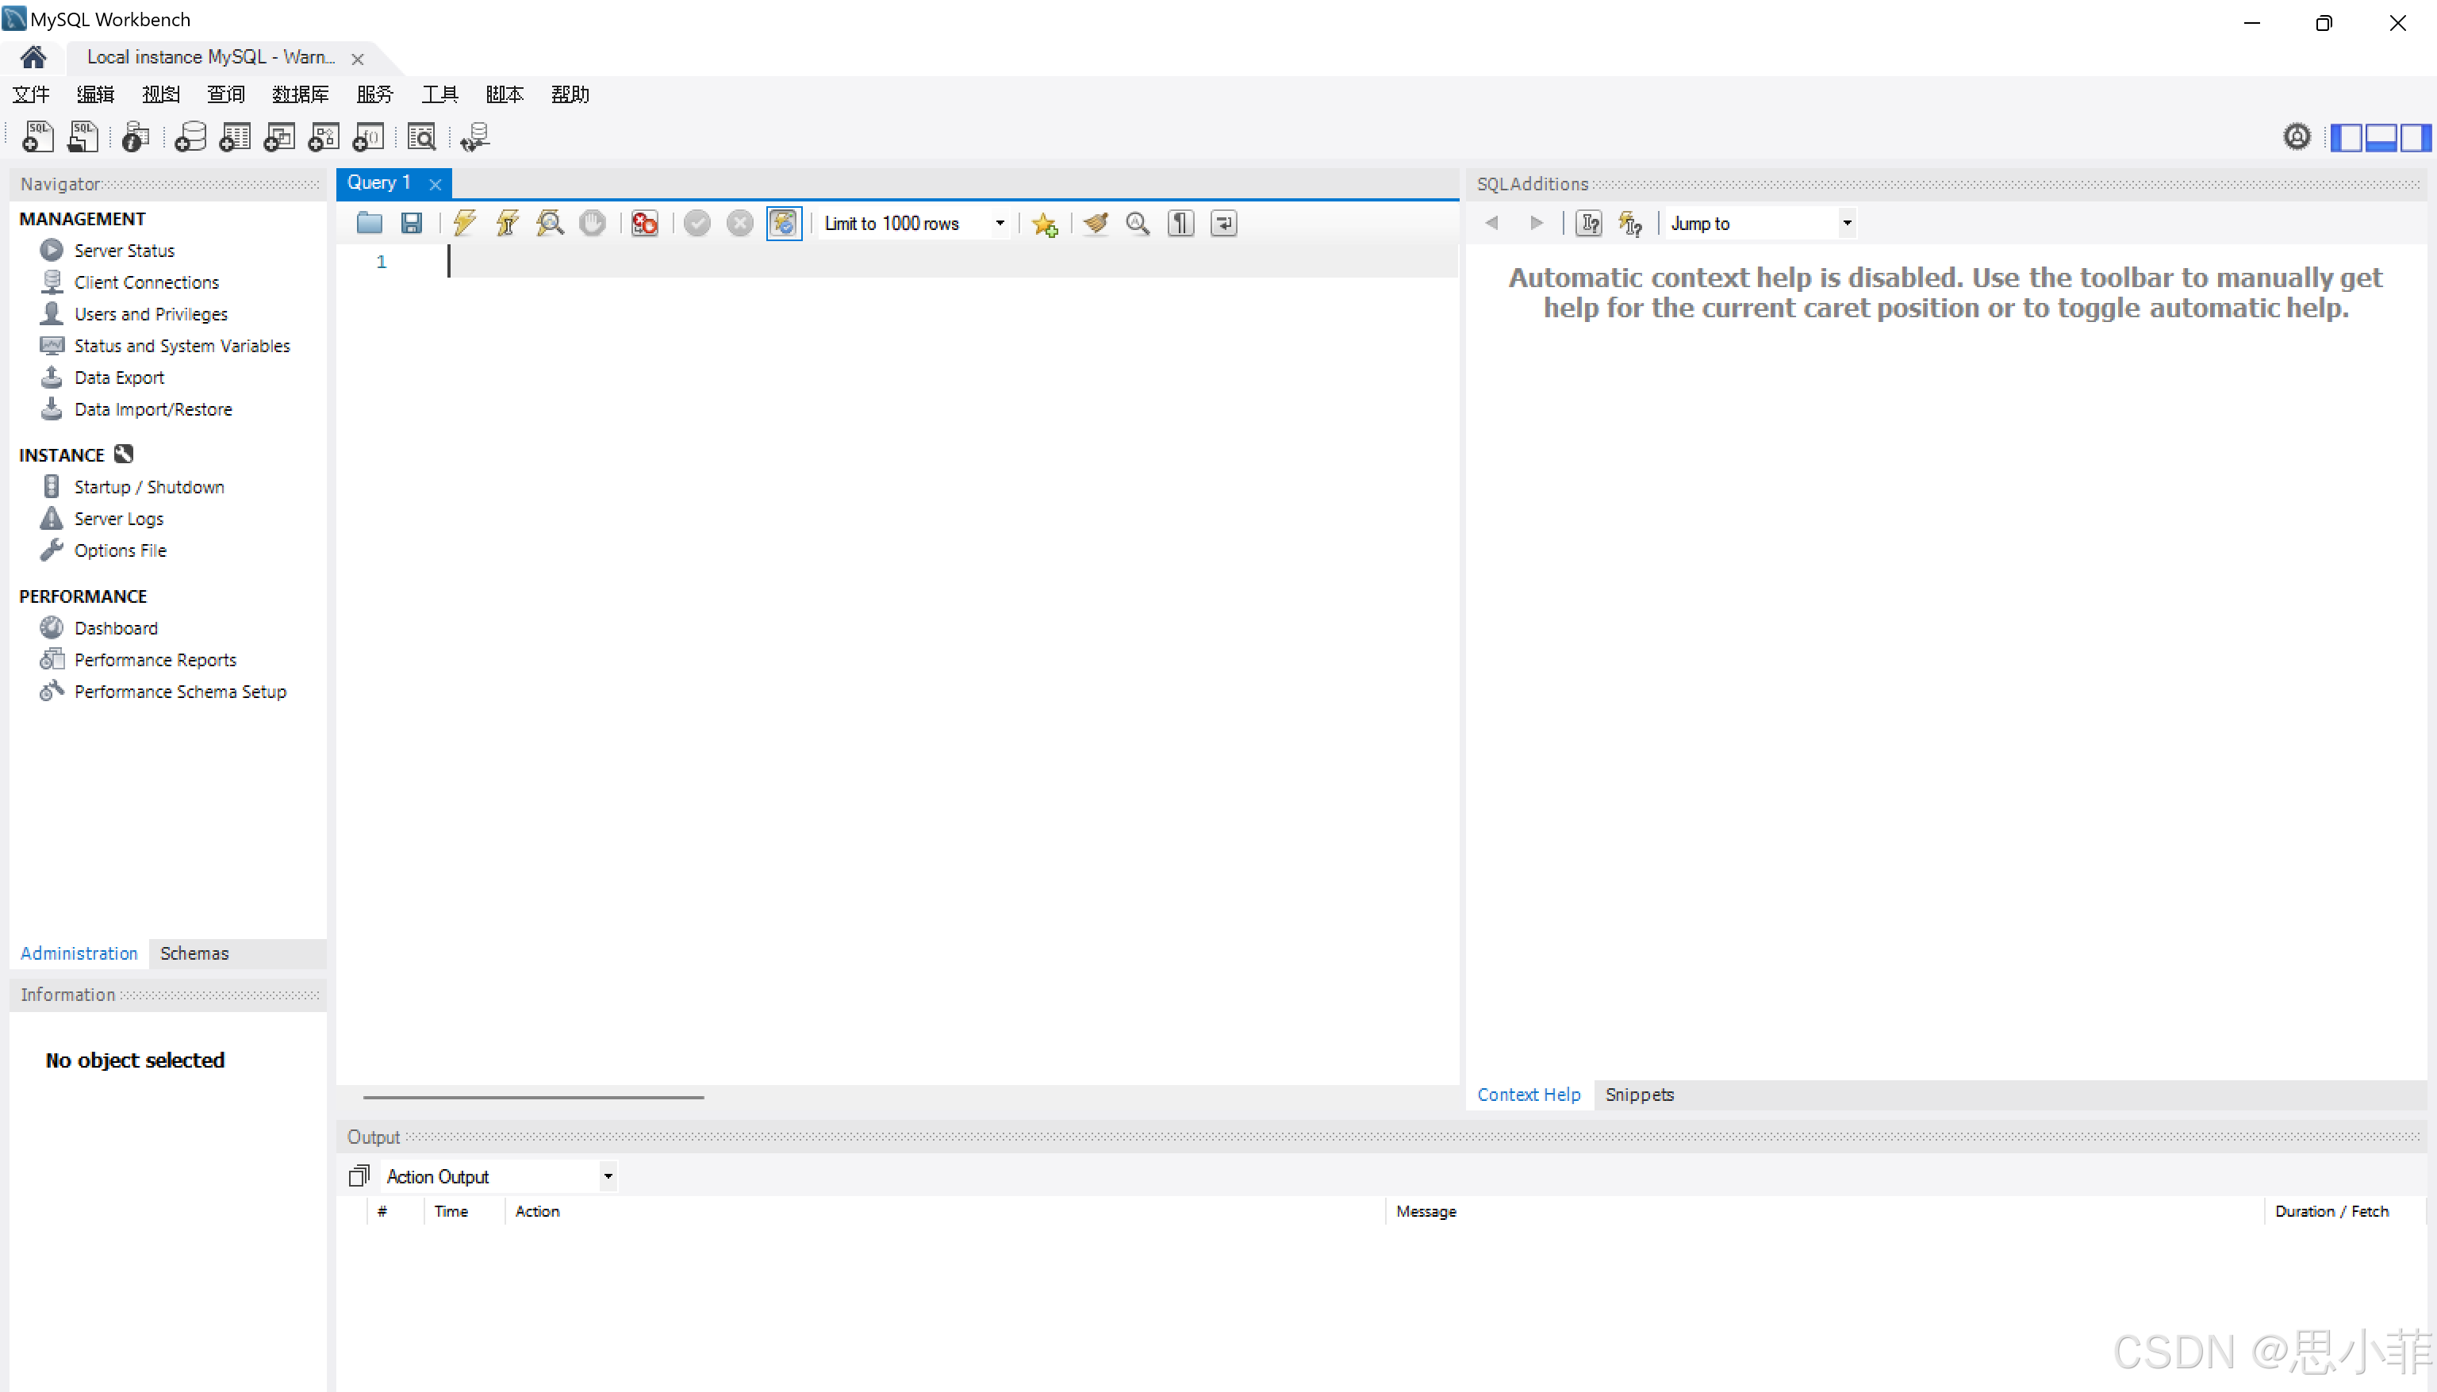This screenshot has height=1392, width=2437.
Task: Click the beautify query broom icon
Action: pos(1096,223)
